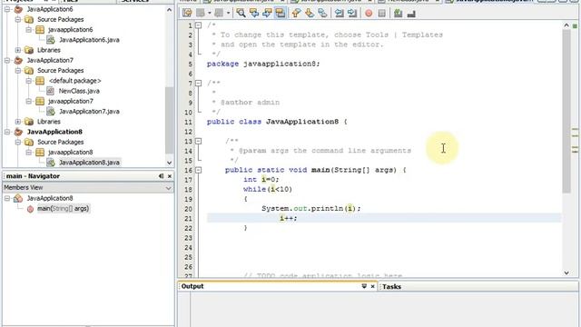Click editor vertical scroll-up arrow
The image size is (581, 327).
click(x=566, y=25)
